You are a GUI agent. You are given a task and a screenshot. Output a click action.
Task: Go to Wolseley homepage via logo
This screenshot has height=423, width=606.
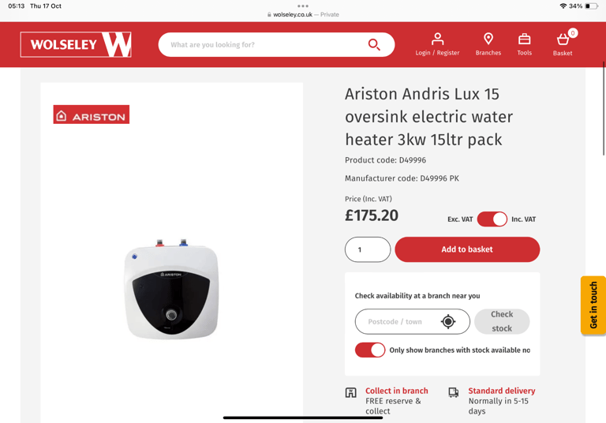click(x=76, y=44)
